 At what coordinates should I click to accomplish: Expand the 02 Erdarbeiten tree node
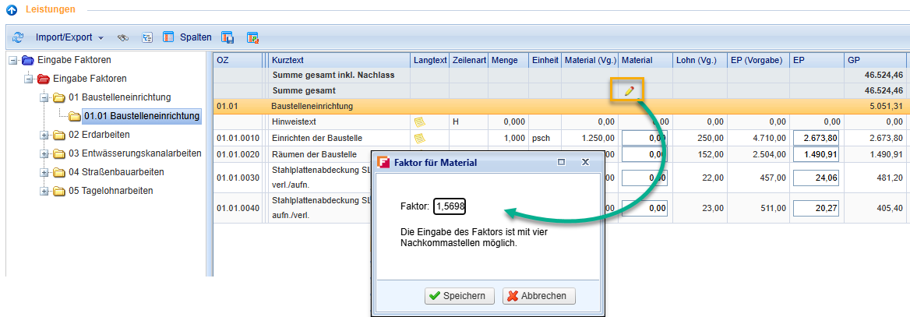(44, 135)
